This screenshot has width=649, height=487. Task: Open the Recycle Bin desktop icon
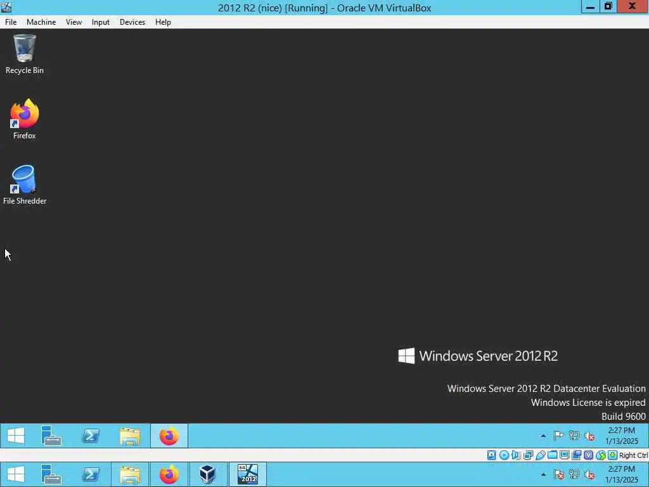point(25,55)
